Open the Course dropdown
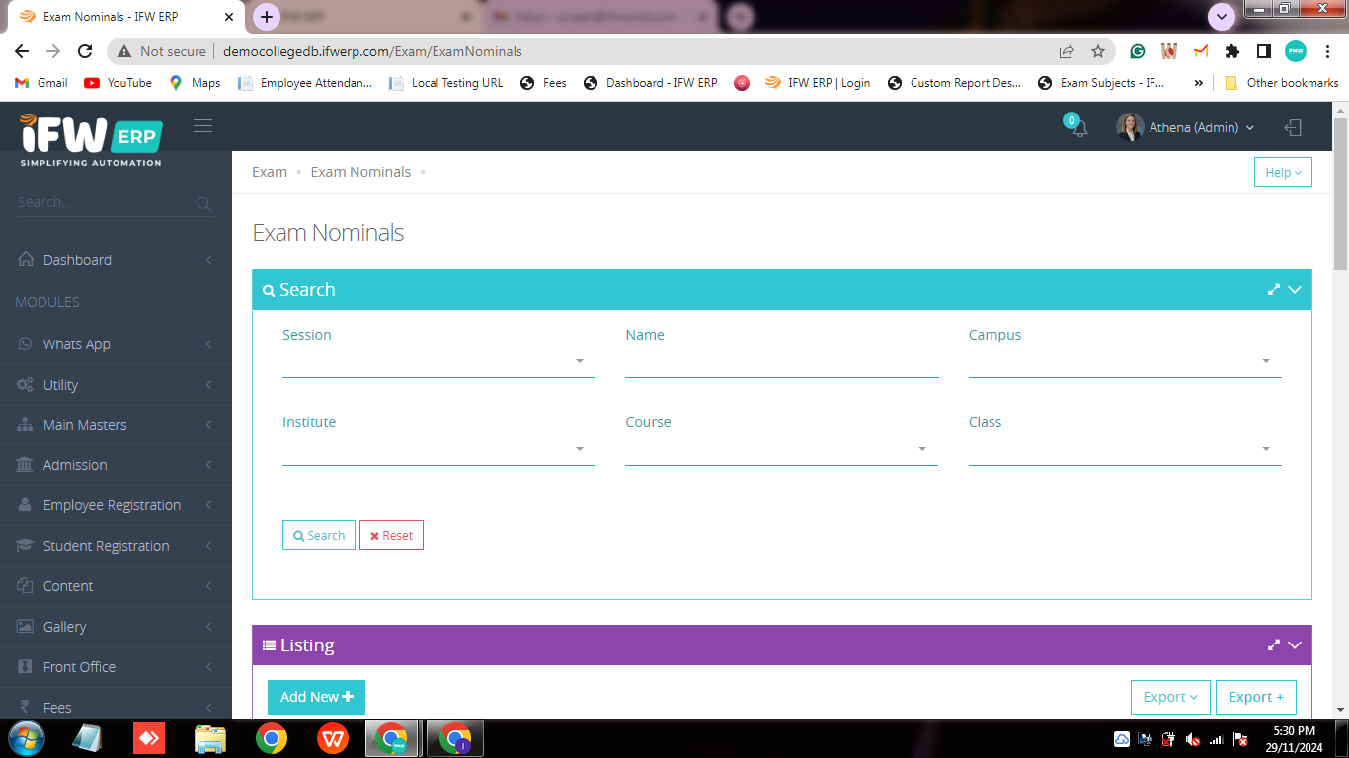The image size is (1349, 758). pyautogui.click(x=781, y=450)
